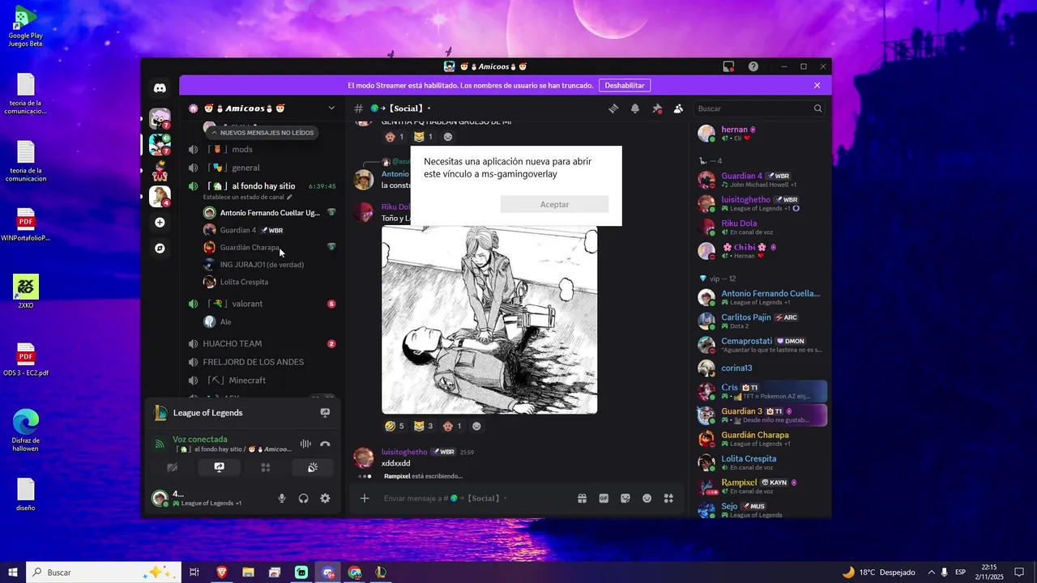Image resolution: width=1037 pixels, height=583 pixels.
Task: Deafen audio with headphones icon
Action: 304,499
